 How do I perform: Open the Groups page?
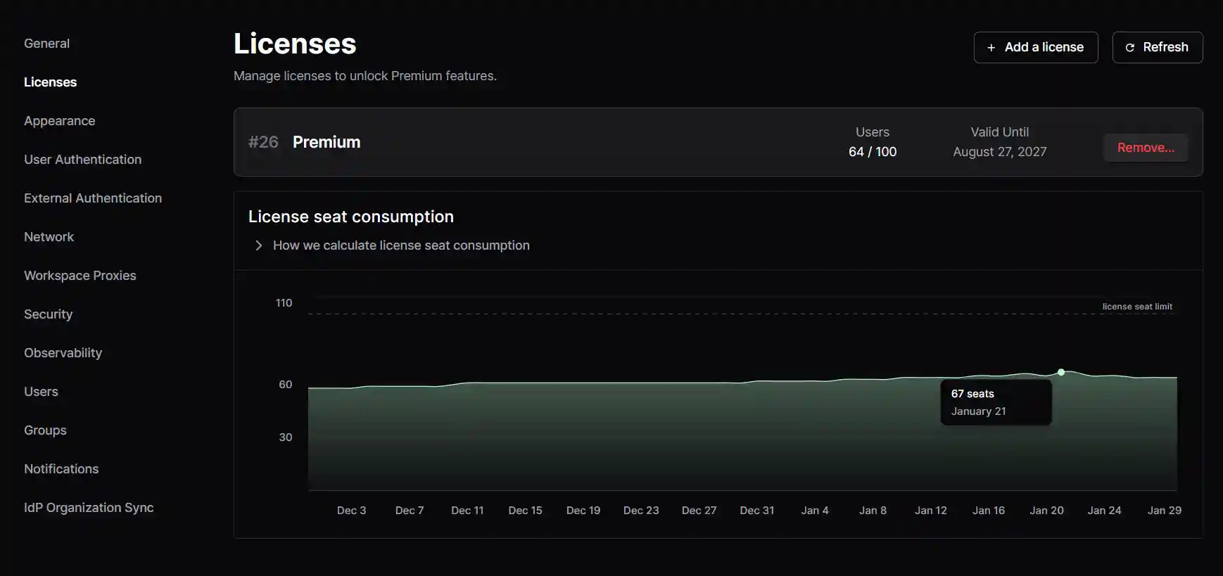tap(45, 430)
